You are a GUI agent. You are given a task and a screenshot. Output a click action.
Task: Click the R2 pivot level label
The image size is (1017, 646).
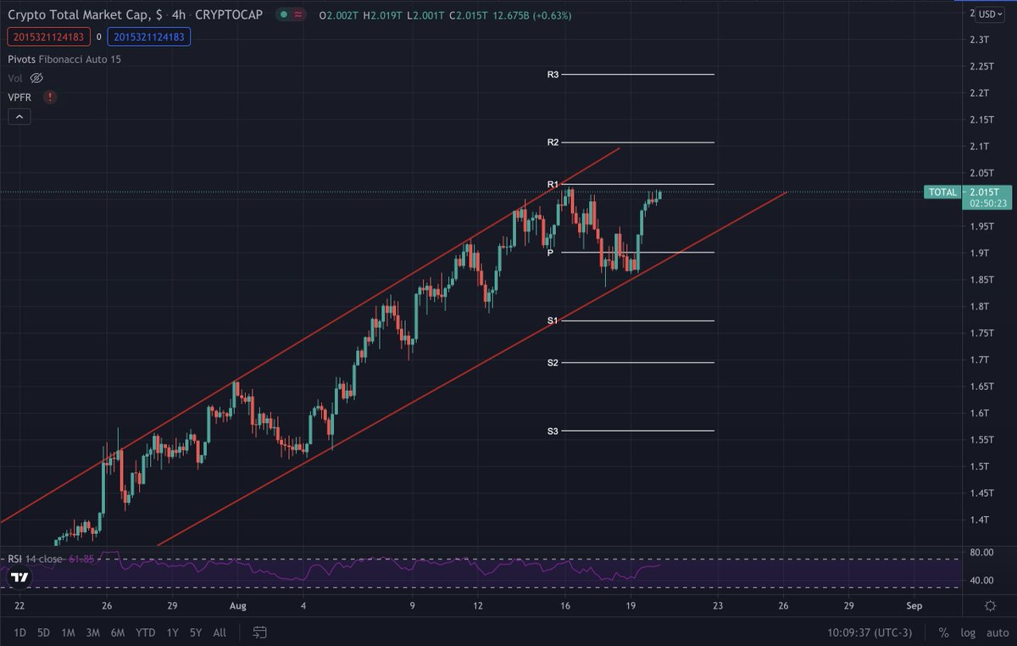553,142
